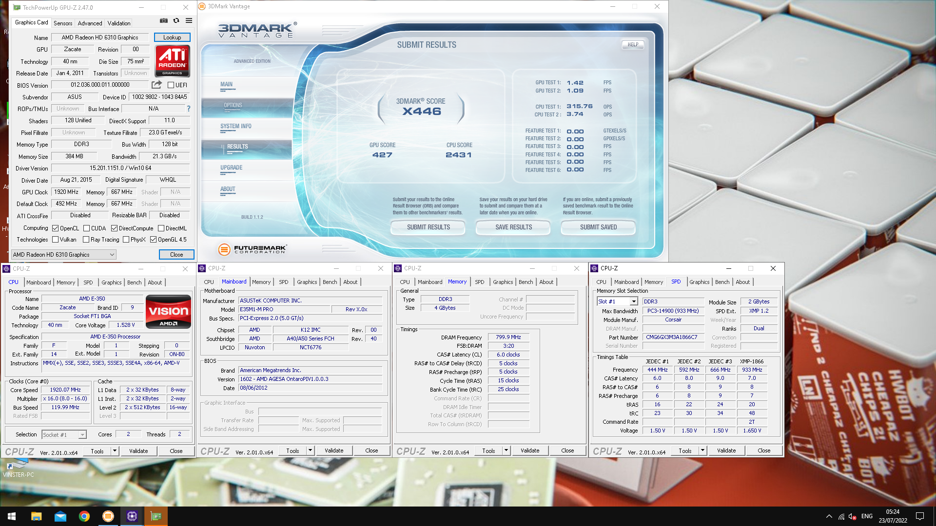Click the GPU-Z refresh icon
Viewport: 936px width, 526px height.
[x=176, y=21]
